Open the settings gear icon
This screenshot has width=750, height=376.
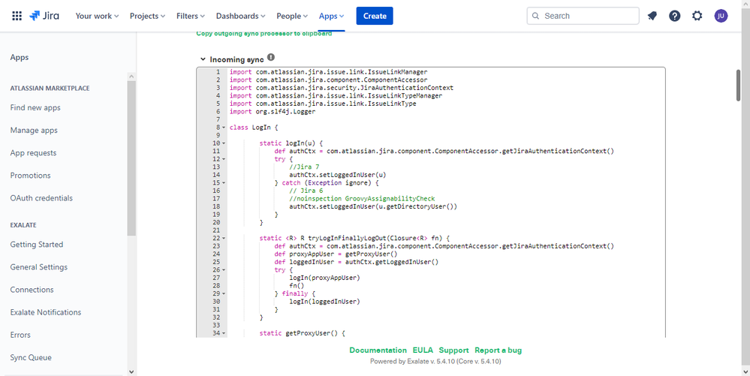(697, 16)
